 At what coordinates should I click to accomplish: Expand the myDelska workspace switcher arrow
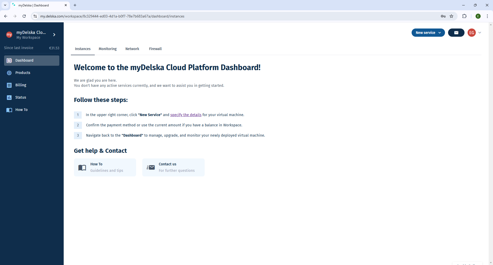(x=54, y=35)
